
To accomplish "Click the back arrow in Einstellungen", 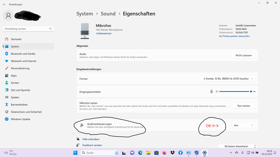I will 4,4.
